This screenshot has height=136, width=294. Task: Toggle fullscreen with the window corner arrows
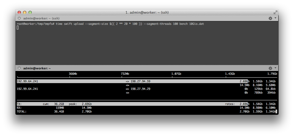click(275, 12)
